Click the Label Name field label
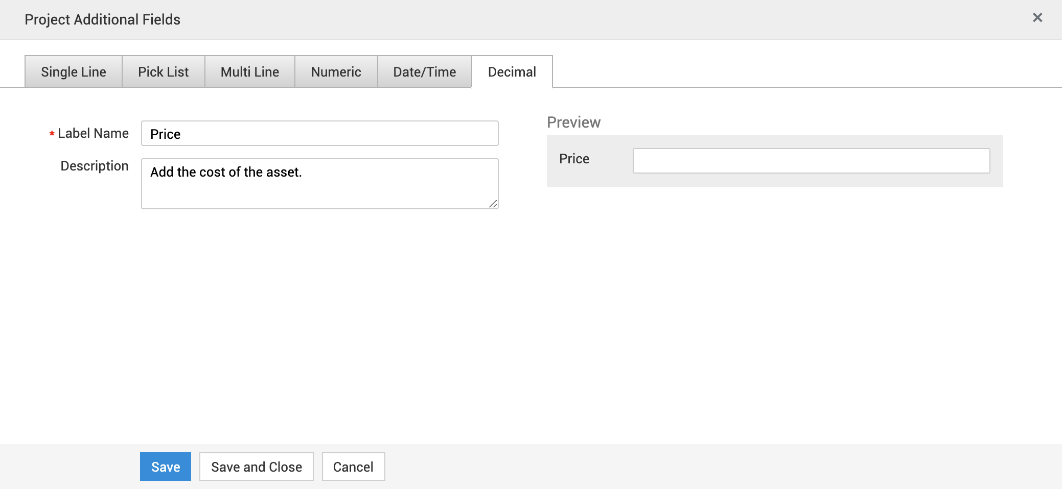The height and width of the screenshot is (489, 1062). coord(93,133)
